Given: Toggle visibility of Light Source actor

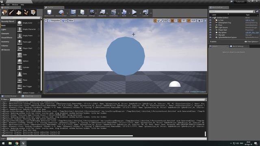Looking at the screenshot, I should pos(210,28).
